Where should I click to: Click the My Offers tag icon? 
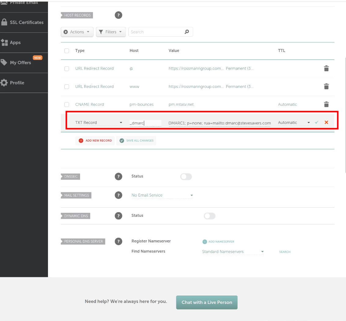[4, 62]
